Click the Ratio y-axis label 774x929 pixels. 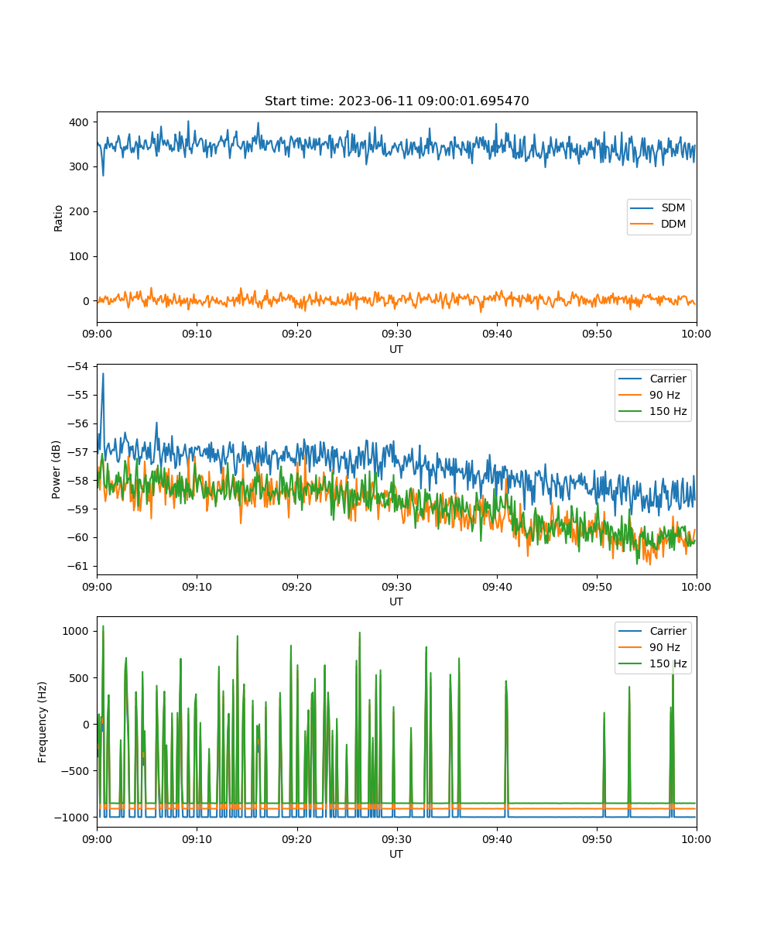pyautogui.click(x=59, y=218)
